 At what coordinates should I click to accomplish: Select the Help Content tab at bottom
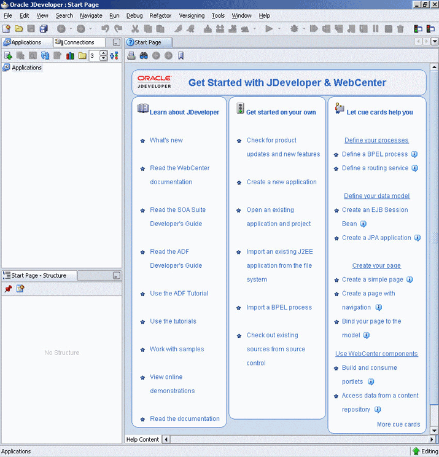coord(142,440)
